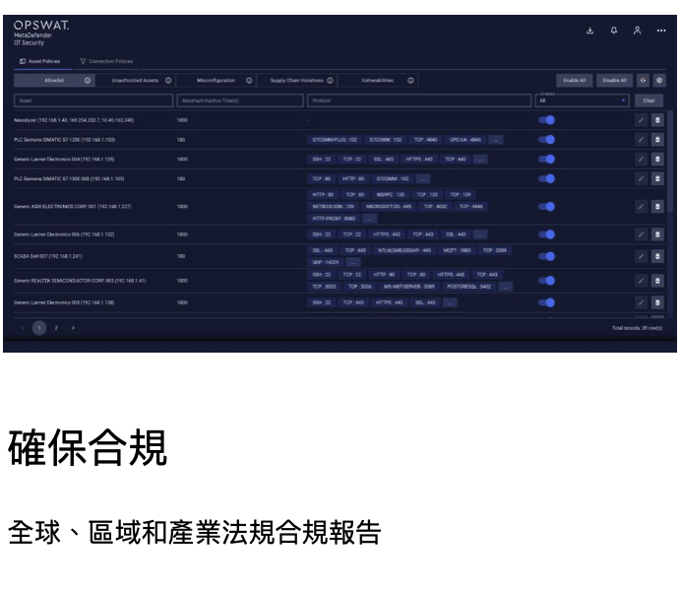Screen dimensions: 679x591
Task: Click the info icon on the Allowlist tab
Action: click(x=88, y=80)
